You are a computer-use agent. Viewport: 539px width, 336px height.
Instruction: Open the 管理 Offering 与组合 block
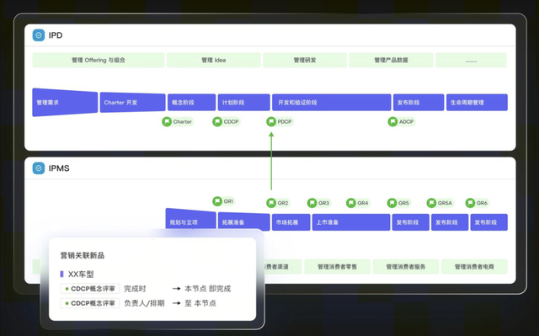tap(99, 60)
